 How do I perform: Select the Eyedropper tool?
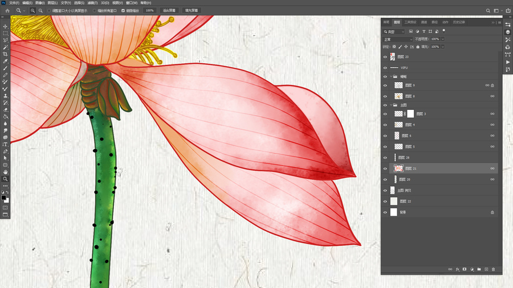pos(5,61)
